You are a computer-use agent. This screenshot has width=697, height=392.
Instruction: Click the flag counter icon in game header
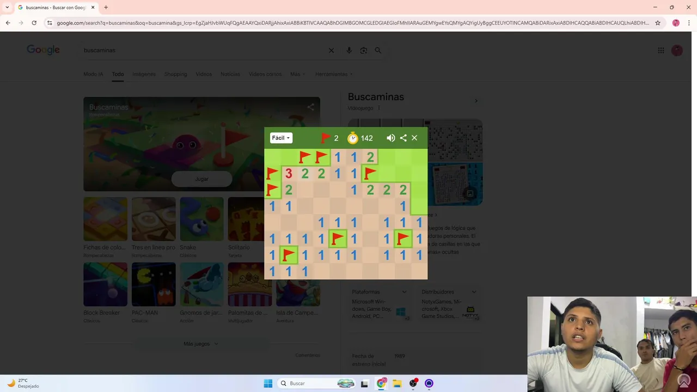(x=326, y=138)
